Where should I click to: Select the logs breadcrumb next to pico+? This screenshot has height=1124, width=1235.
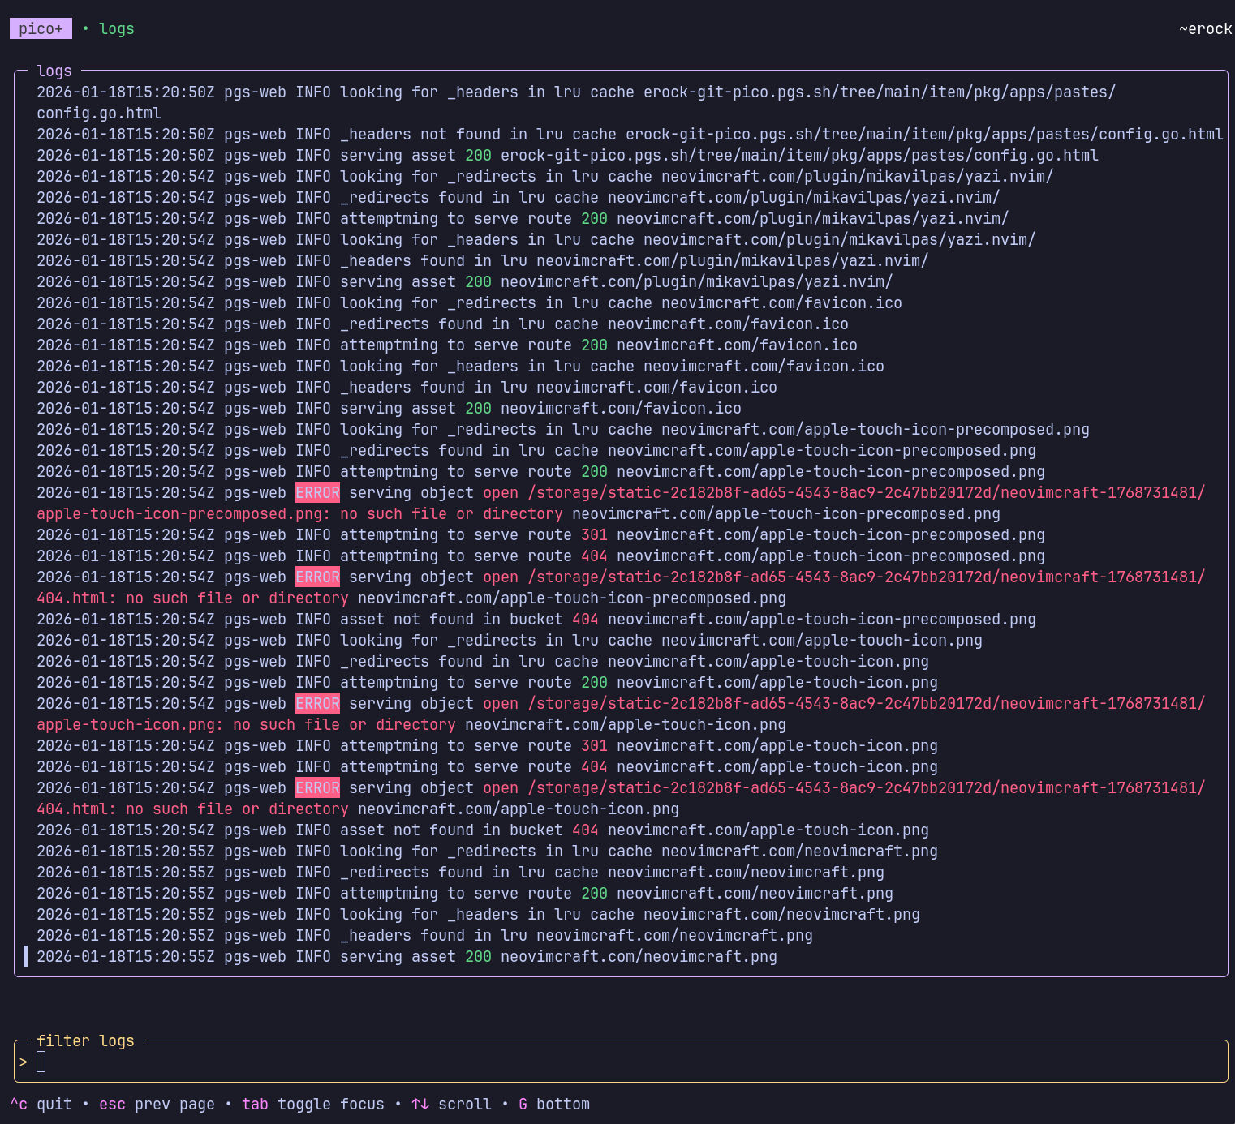(x=116, y=29)
